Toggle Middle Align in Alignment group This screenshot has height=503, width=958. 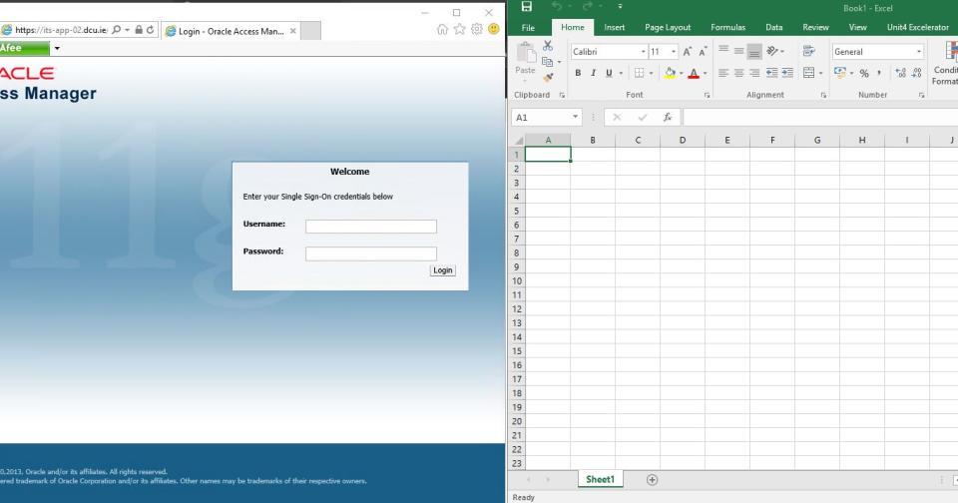click(x=739, y=51)
